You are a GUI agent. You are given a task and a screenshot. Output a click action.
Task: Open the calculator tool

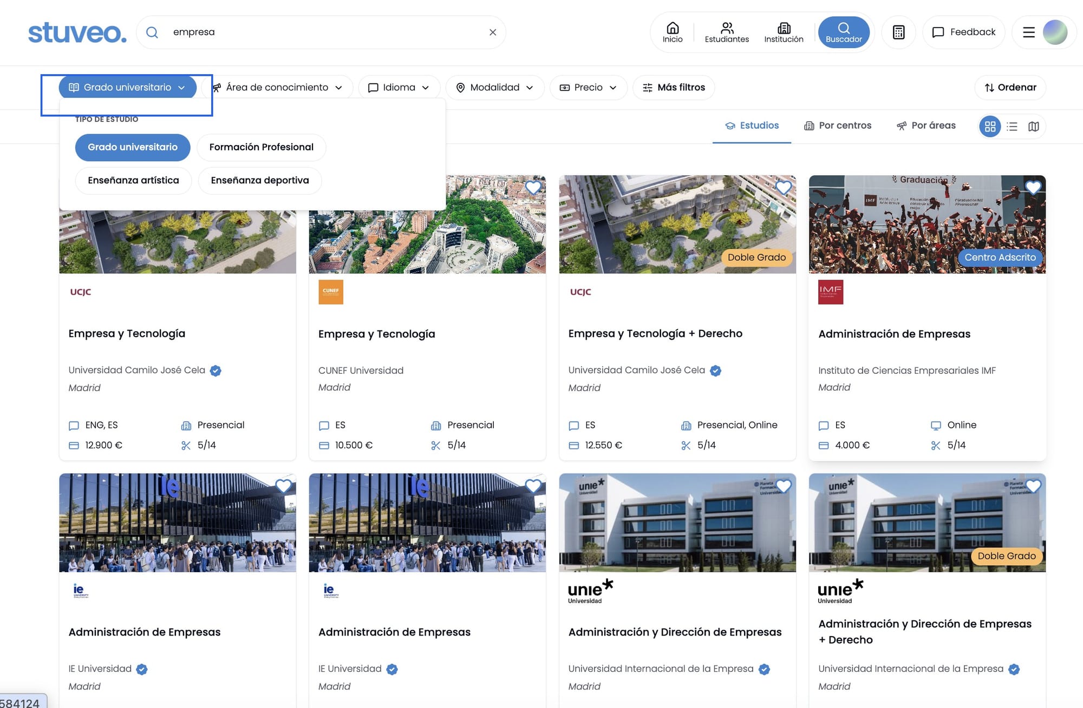(899, 32)
